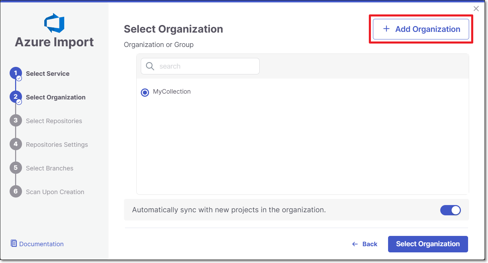
Task: Click the Azure Import title text
Action: point(54,42)
